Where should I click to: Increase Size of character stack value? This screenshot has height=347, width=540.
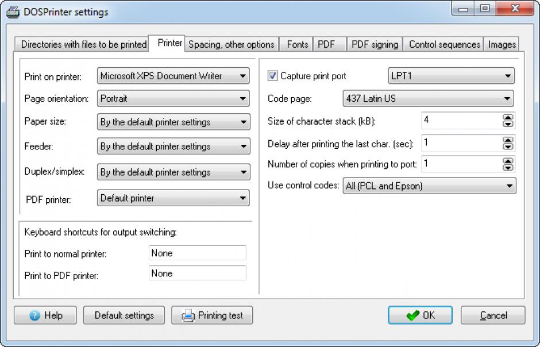click(x=508, y=117)
